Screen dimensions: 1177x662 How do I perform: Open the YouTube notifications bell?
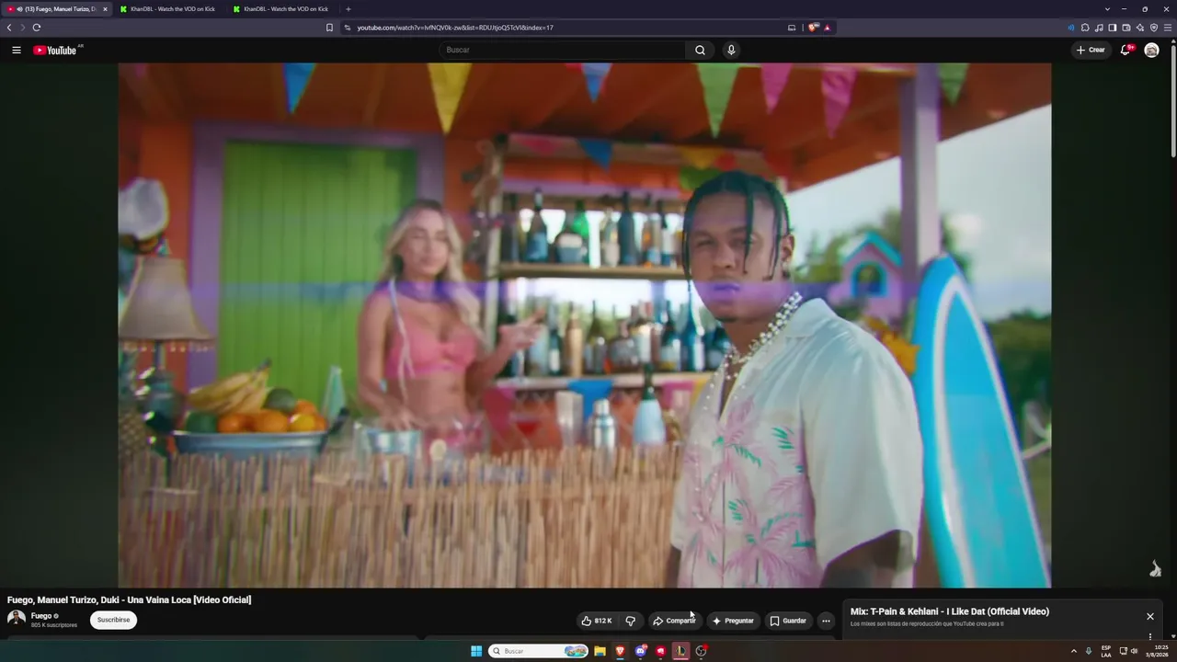coord(1125,50)
